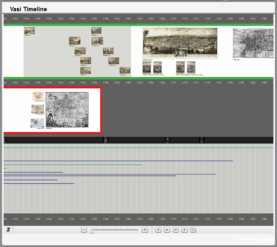Image resolution: width=277 pixels, height=247 pixels.
Task: Select the 1754 BK V engraving thumbnail
Action: (x=86, y=70)
